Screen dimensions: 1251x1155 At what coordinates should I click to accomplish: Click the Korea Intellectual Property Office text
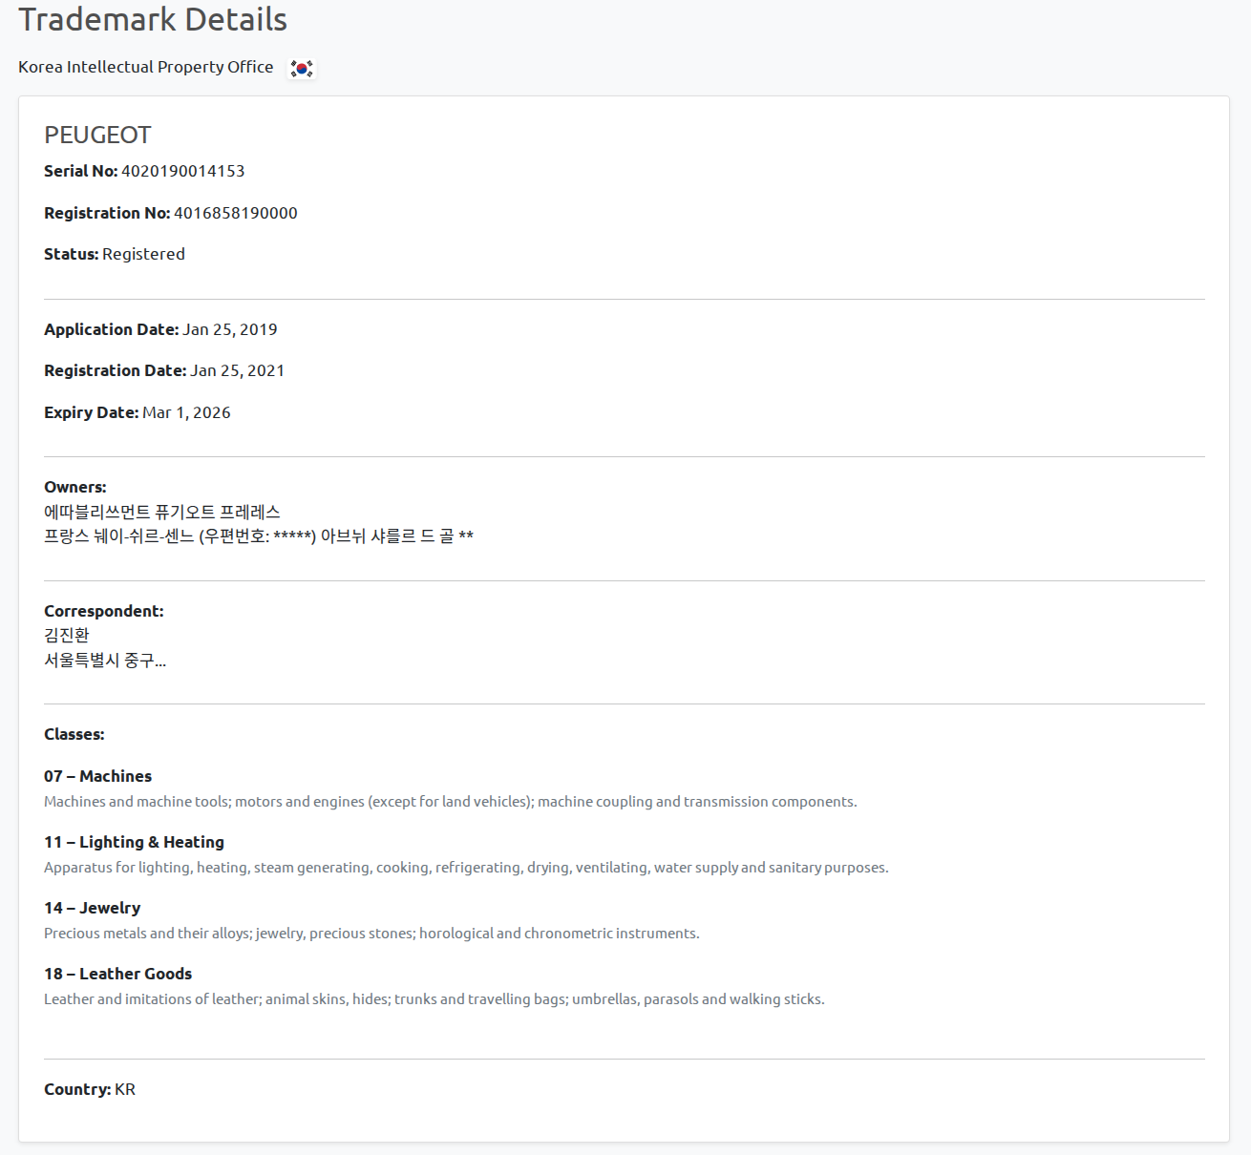pyautogui.click(x=145, y=67)
